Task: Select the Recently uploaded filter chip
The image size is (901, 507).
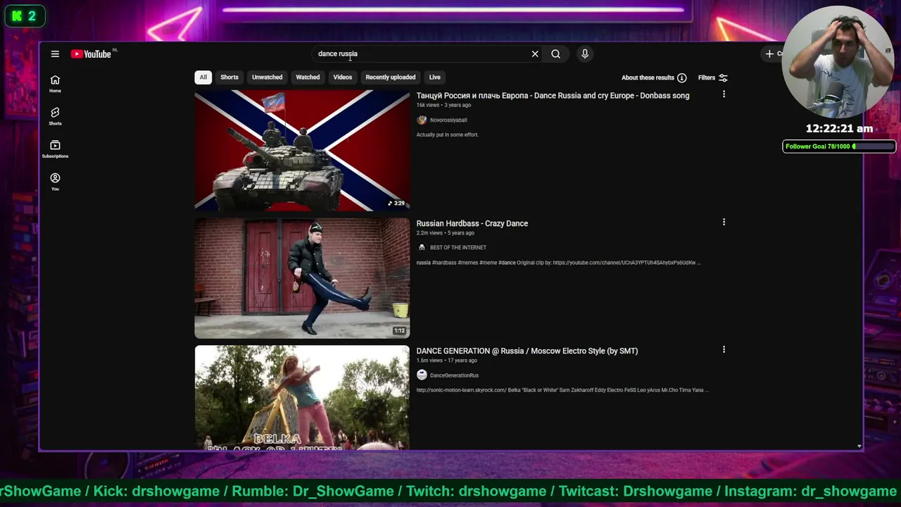Action: click(391, 77)
